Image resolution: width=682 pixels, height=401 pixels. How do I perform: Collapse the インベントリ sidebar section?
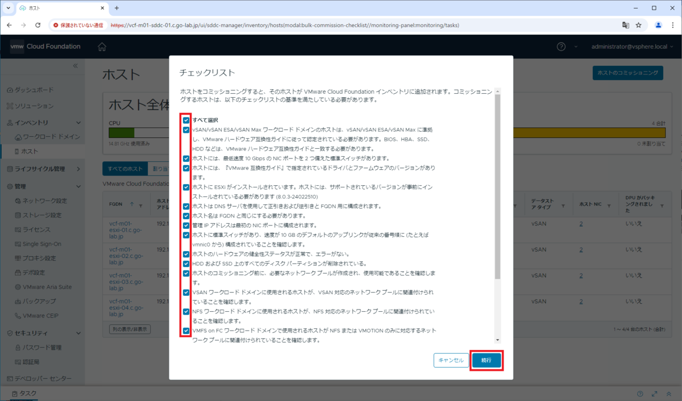78,122
